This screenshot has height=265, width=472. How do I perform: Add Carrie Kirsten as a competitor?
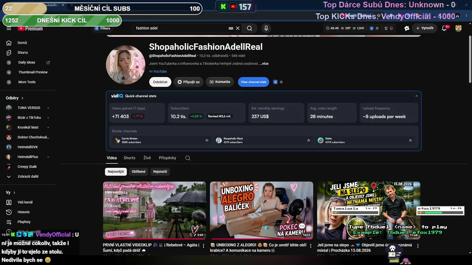pyautogui.click(x=207, y=140)
